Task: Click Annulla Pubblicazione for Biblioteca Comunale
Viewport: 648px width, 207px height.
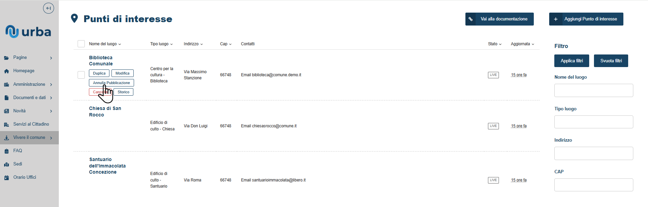Action: click(111, 83)
